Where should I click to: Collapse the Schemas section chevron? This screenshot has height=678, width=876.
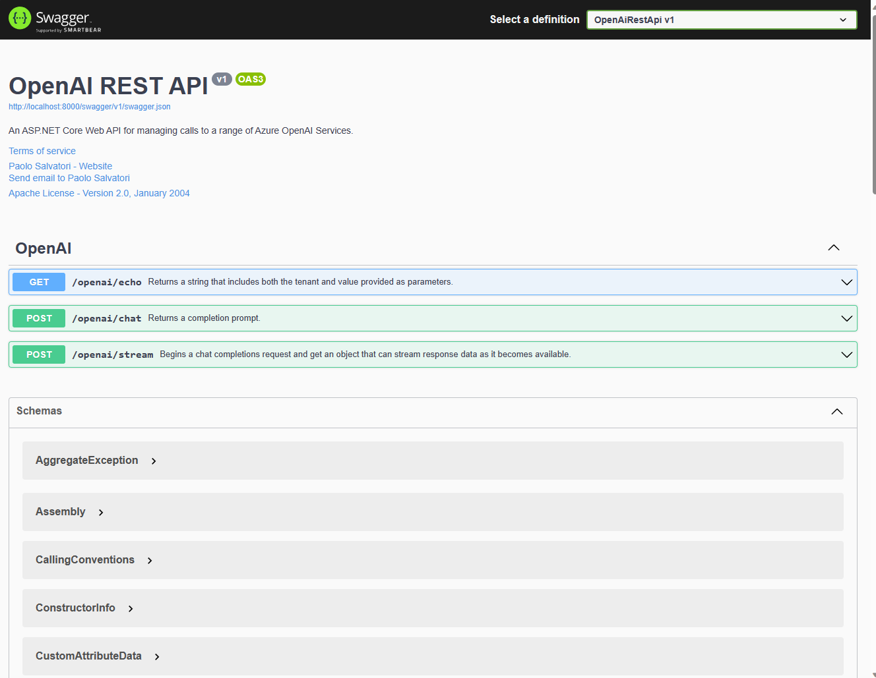point(837,412)
